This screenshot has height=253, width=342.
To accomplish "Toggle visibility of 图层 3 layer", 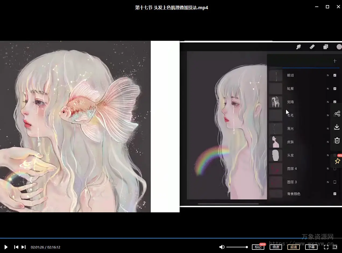I will coord(335,182).
